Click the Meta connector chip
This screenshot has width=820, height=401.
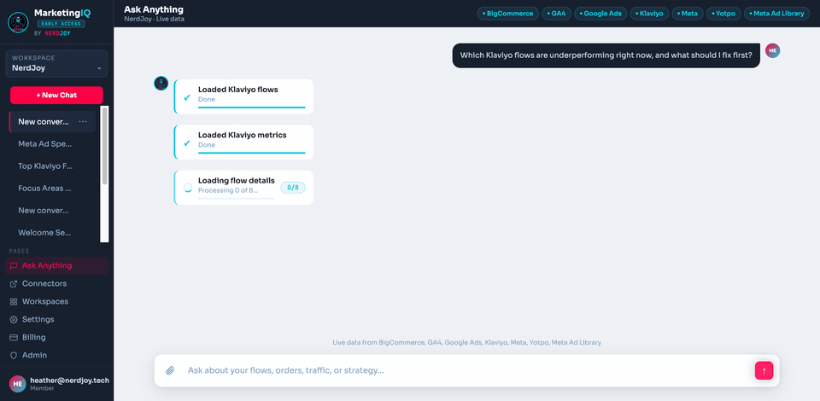click(x=688, y=14)
